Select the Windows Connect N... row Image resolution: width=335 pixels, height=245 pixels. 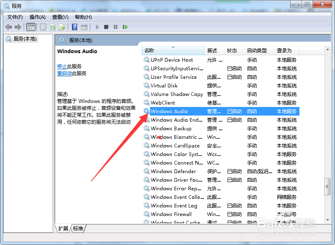[x=221, y=163]
